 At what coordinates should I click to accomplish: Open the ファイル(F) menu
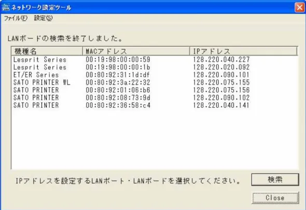pyautogui.click(x=16, y=18)
